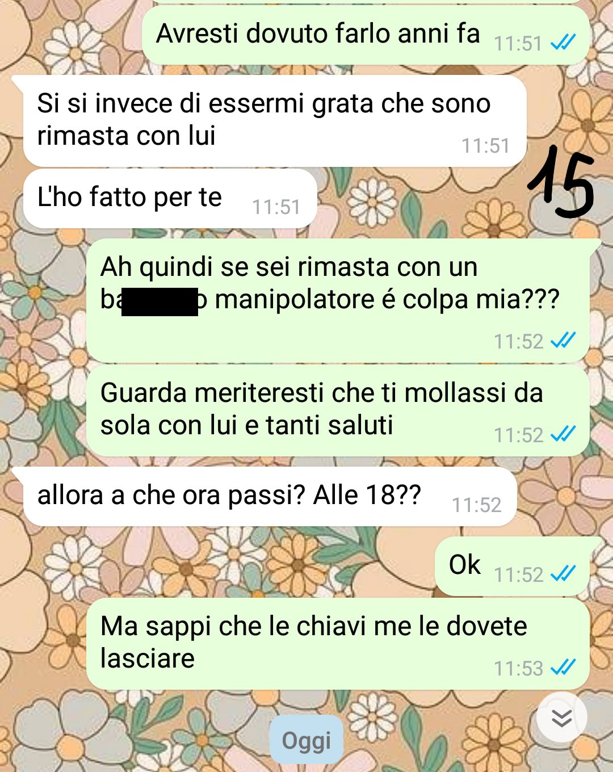
Task: Select the 'Avresti dovuto farlo anni fa' bubble
Action: point(366,35)
